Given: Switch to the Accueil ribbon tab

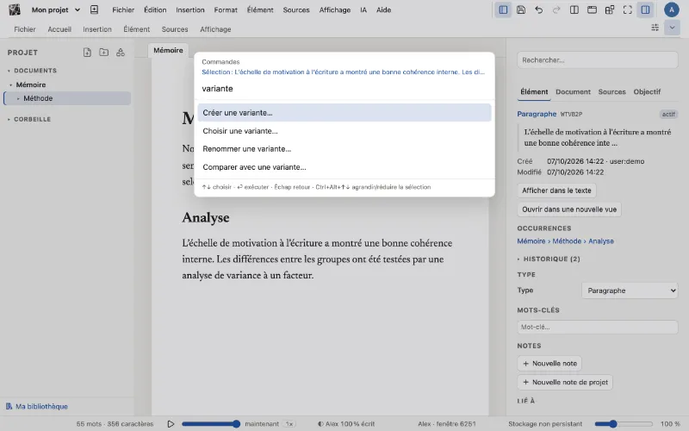Looking at the screenshot, I should (x=59, y=29).
